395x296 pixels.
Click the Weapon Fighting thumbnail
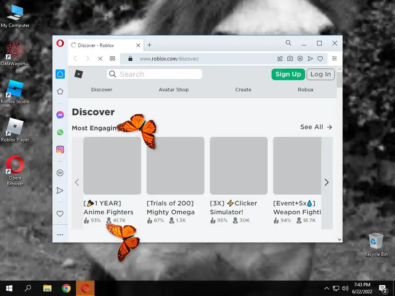pos(297,166)
